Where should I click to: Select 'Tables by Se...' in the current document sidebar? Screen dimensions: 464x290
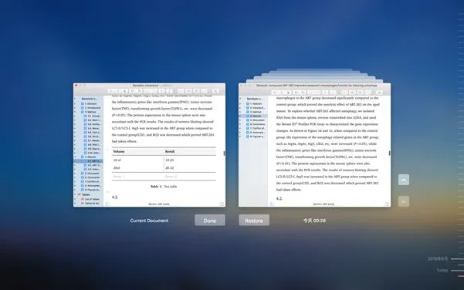[91, 204]
